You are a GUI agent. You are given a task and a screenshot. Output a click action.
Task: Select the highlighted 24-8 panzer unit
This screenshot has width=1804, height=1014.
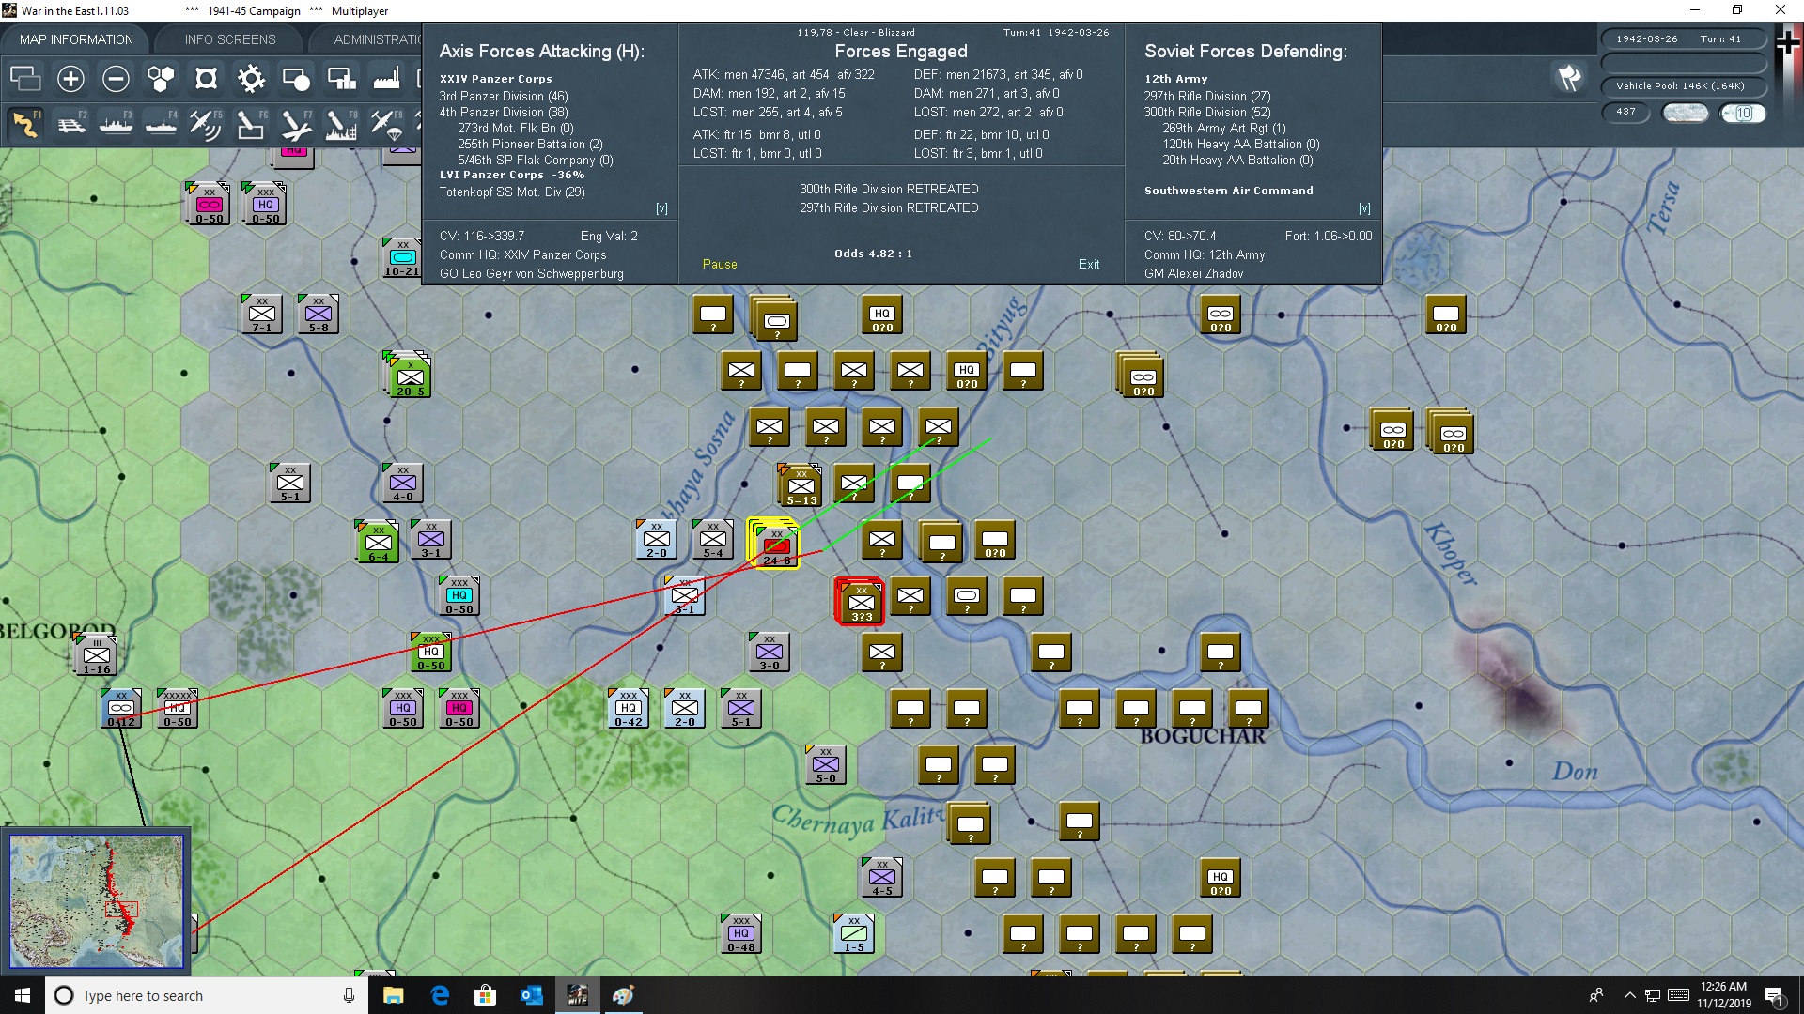[776, 545]
